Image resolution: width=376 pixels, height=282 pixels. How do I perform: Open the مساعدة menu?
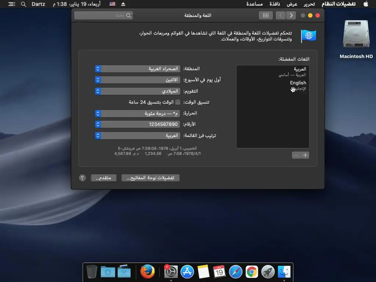click(x=254, y=4)
